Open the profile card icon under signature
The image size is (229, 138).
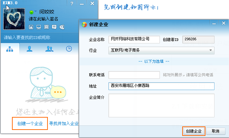tap(31, 27)
